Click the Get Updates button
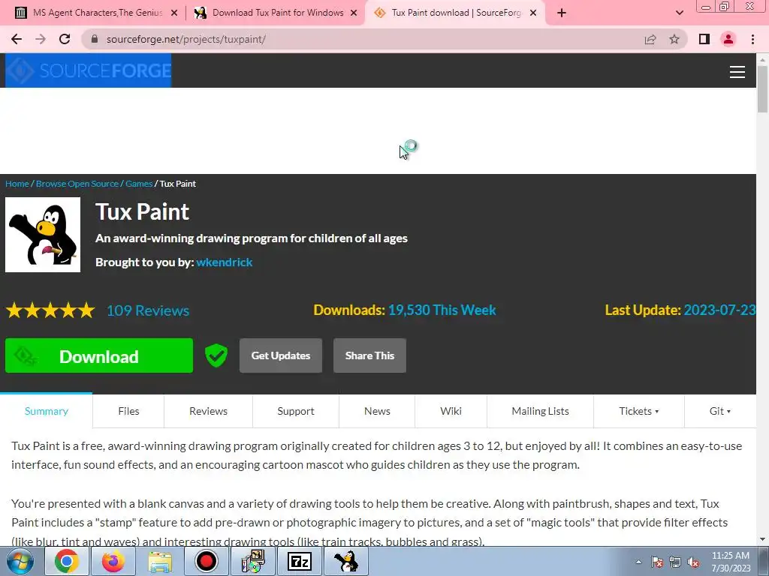 tap(281, 355)
